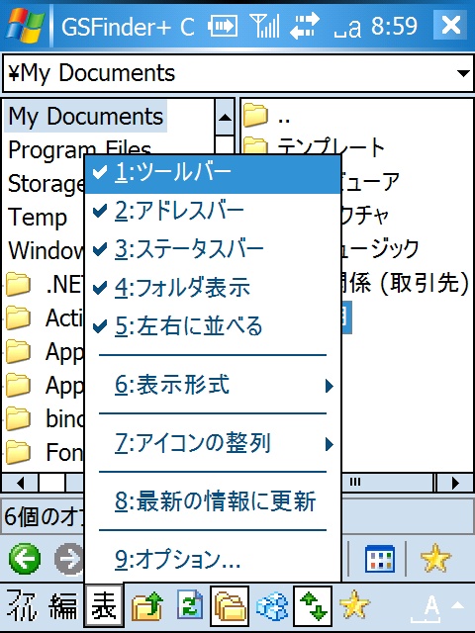
Task: Click the horizontal scrollbar right arrow
Action: click(x=455, y=483)
